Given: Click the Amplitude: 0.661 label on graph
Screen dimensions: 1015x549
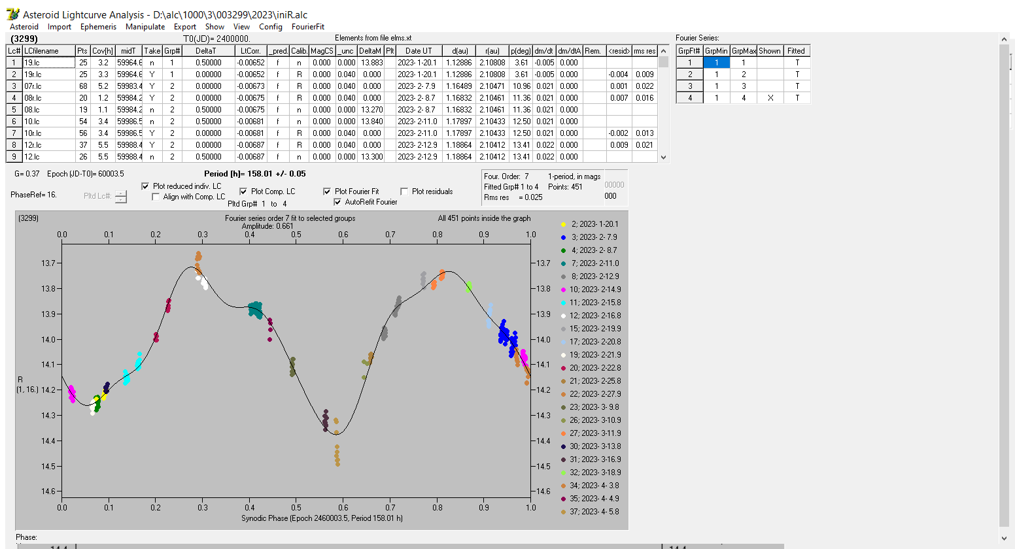Looking at the screenshot, I should (x=267, y=226).
